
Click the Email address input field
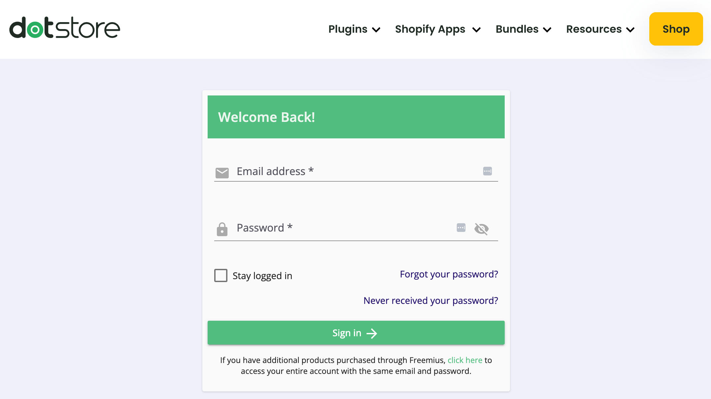[347, 171]
